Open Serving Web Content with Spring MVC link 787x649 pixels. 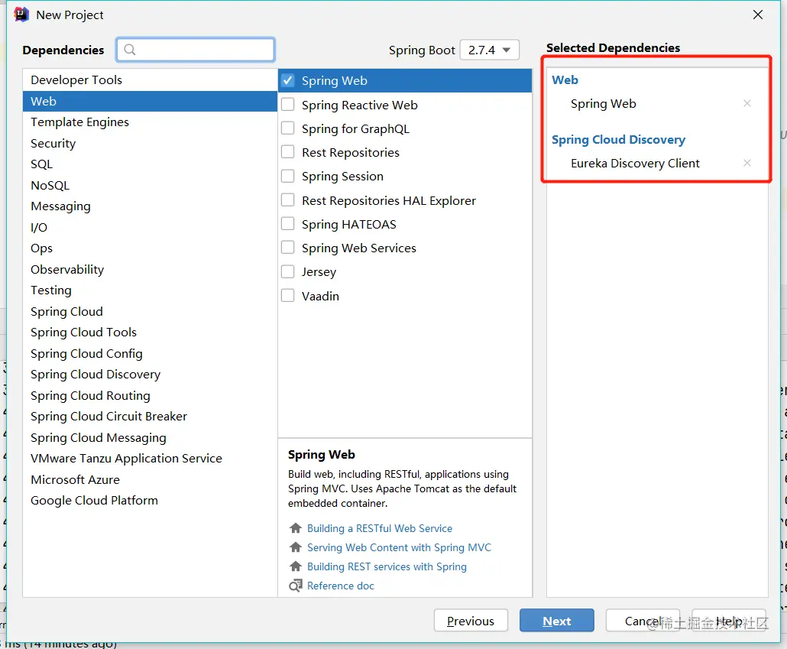click(x=399, y=547)
